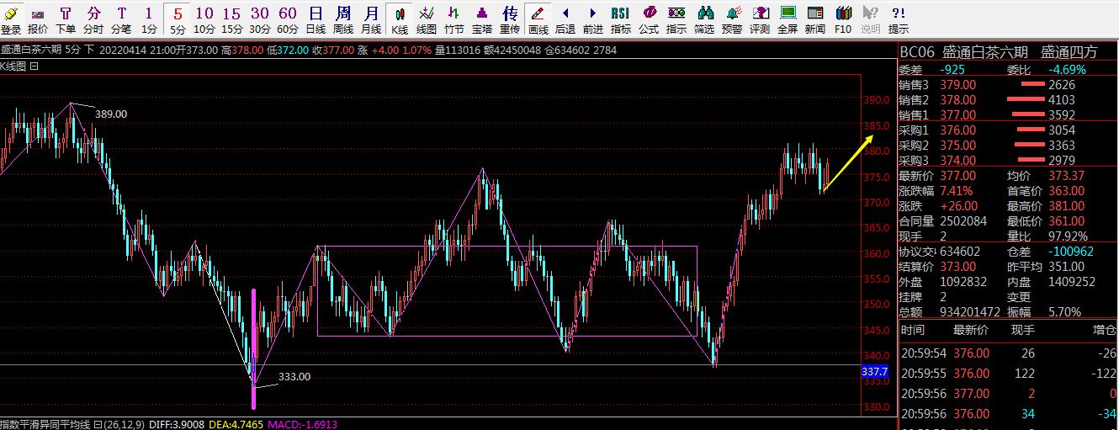This screenshot has height=430, width=1119.
Task: Click the 后退 back arrow button
Action: pyautogui.click(x=565, y=19)
